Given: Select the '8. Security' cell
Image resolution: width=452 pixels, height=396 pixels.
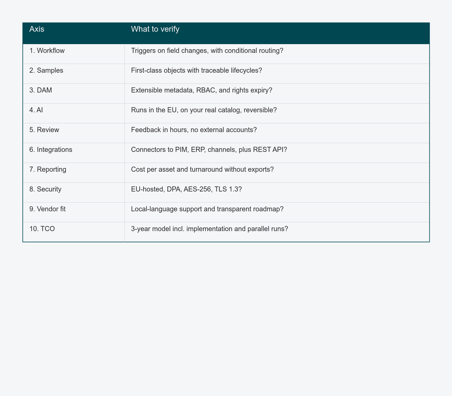Looking at the screenshot, I should pos(73,192).
